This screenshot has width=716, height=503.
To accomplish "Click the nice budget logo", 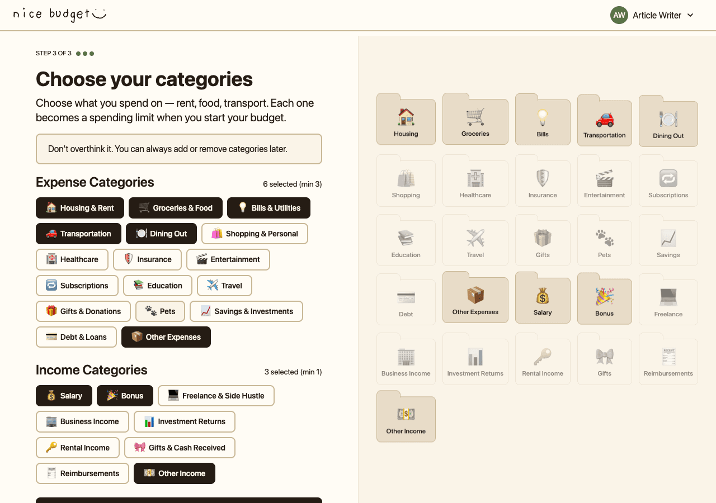I will (58, 15).
